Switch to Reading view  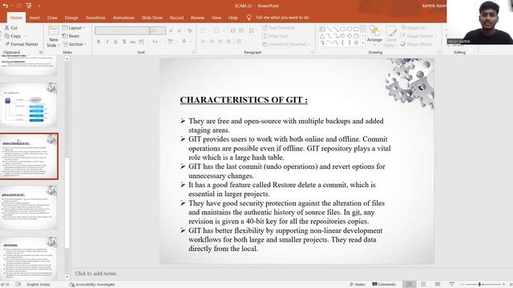(438, 285)
